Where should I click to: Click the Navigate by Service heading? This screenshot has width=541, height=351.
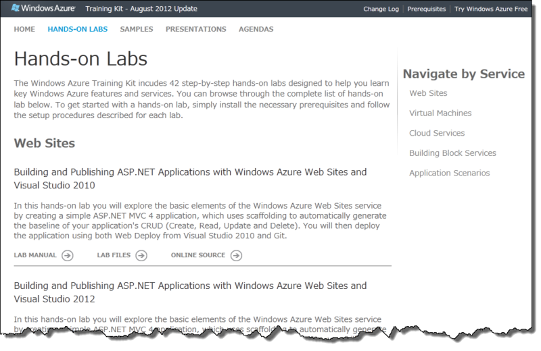tap(464, 74)
